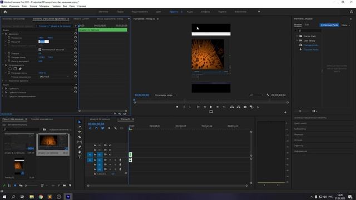Create a 4-point rectangle mask under Opacity

15,69
